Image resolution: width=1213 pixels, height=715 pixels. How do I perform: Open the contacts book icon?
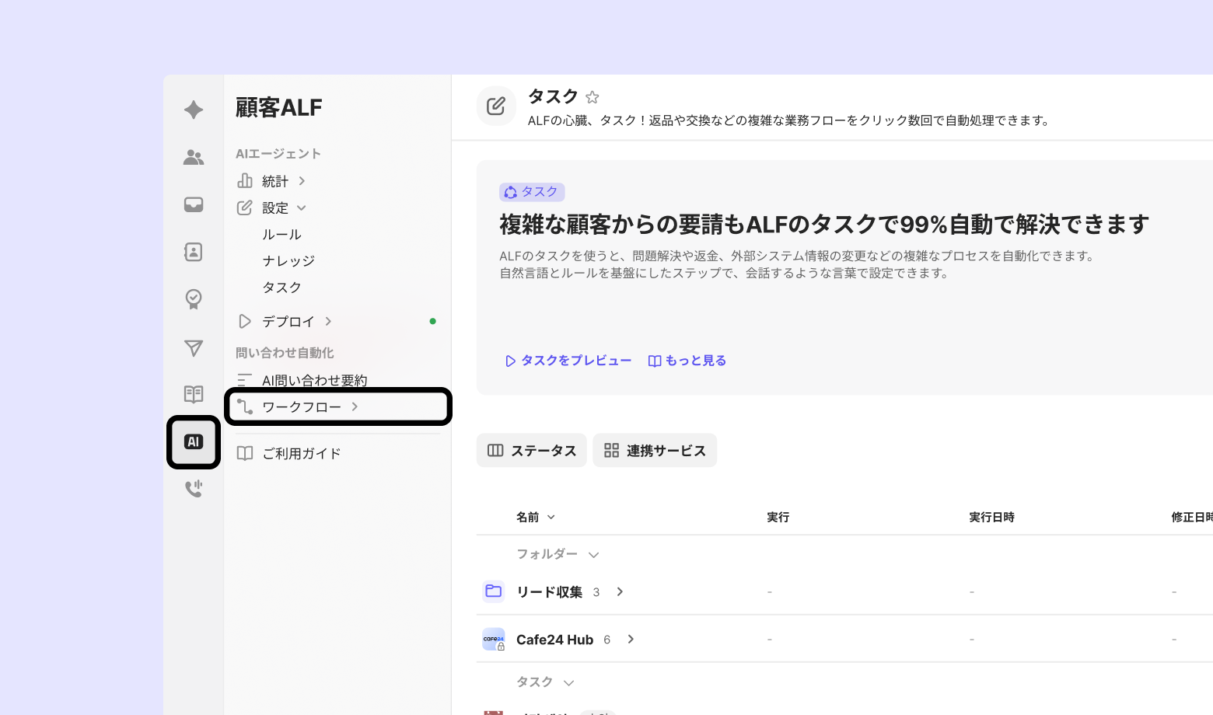194,252
